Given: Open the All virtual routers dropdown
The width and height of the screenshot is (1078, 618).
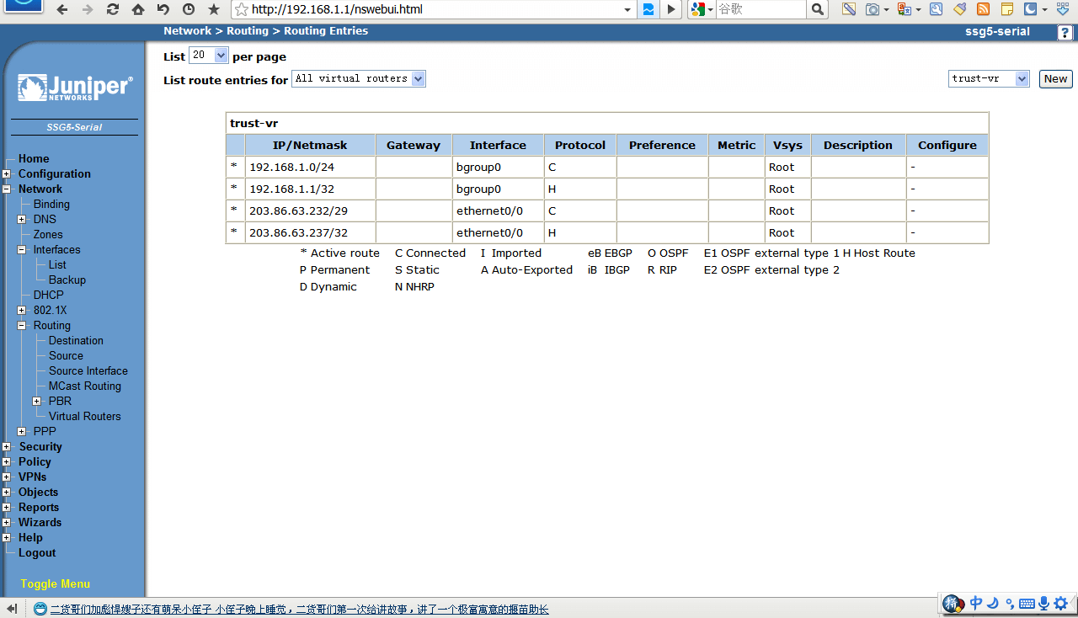Looking at the screenshot, I should tap(359, 78).
